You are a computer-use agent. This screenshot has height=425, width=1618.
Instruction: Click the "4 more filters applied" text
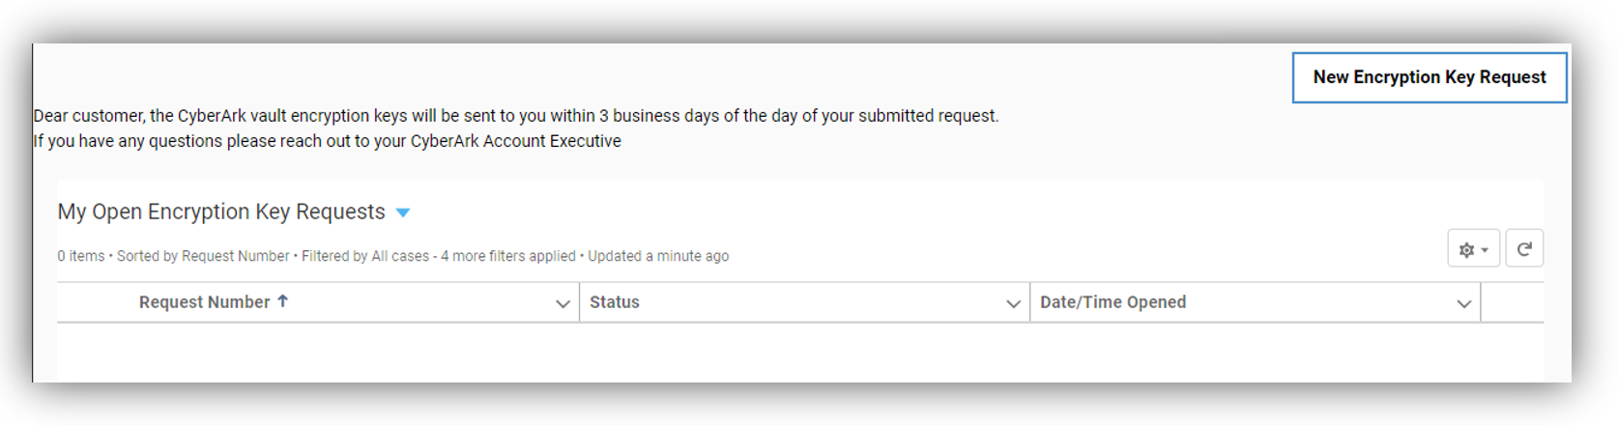tap(508, 256)
